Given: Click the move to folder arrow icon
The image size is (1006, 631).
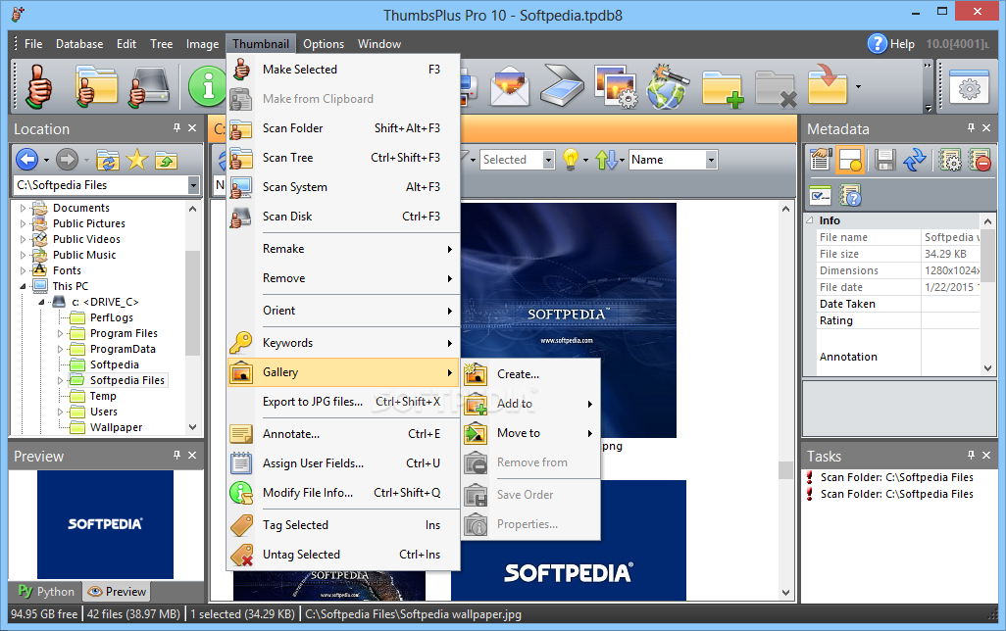Looking at the screenshot, I should pos(828,84).
